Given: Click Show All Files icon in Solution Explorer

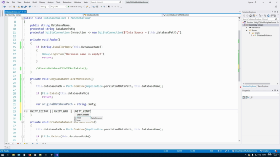Looking at the screenshot, I should pos(275,16).
